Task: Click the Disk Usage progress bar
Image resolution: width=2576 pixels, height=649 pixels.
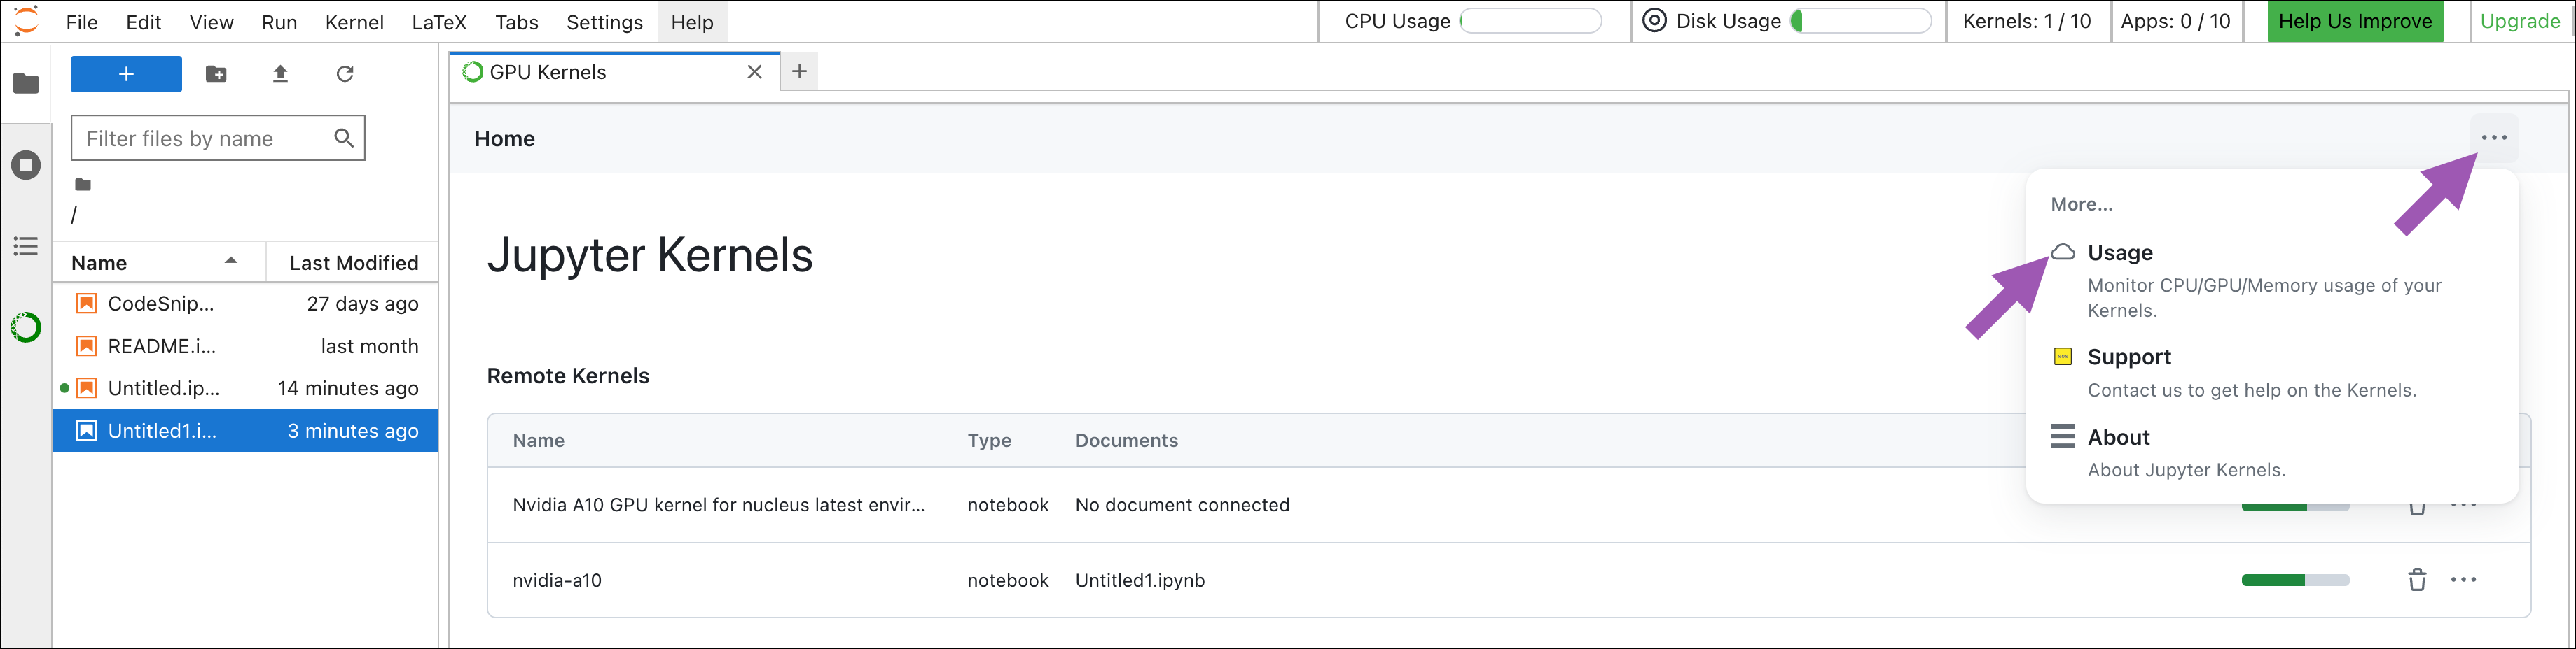Action: pyautogui.click(x=1860, y=21)
